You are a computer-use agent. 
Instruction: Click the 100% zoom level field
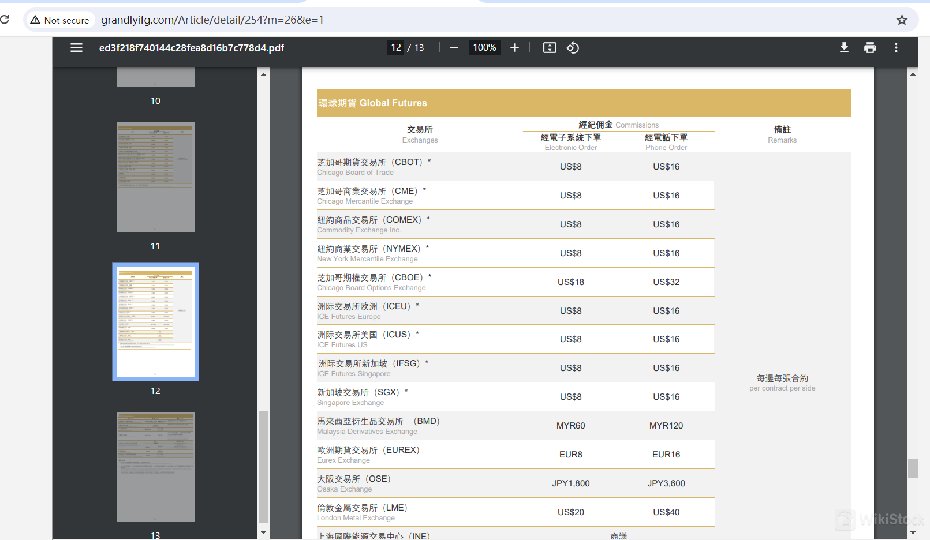click(484, 48)
